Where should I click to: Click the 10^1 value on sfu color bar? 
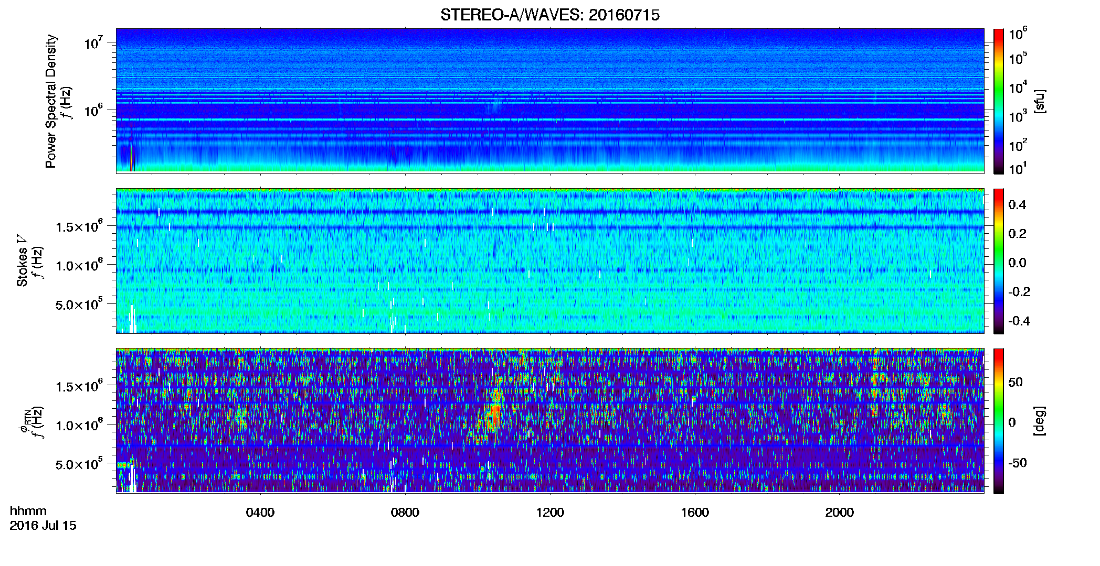tap(1018, 168)
